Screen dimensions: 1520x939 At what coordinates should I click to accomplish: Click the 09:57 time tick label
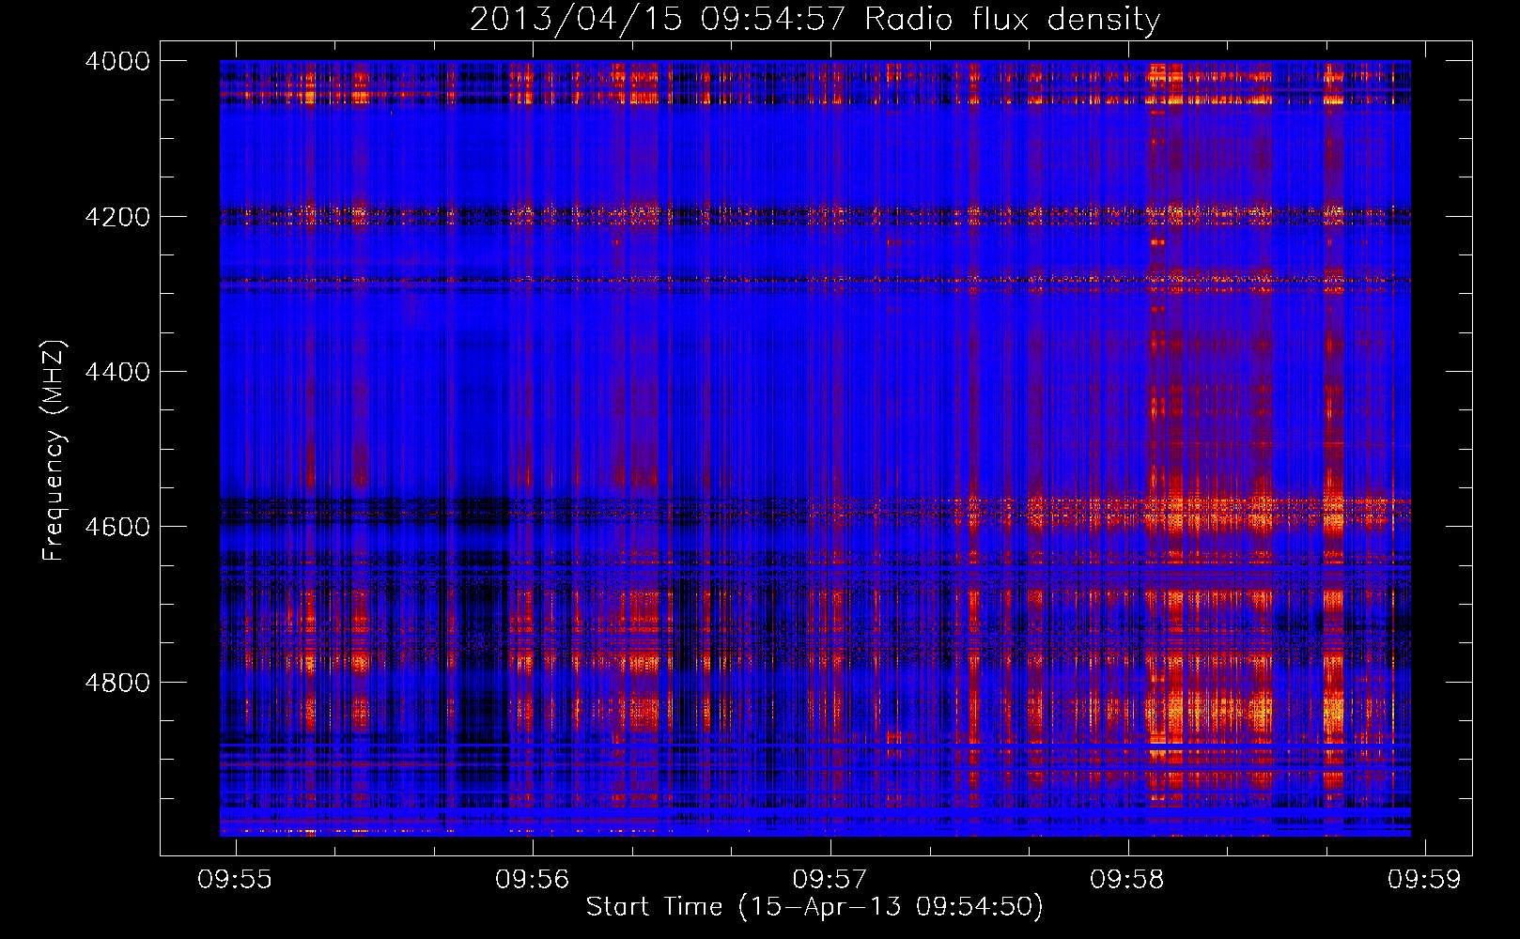click(830, 879)
